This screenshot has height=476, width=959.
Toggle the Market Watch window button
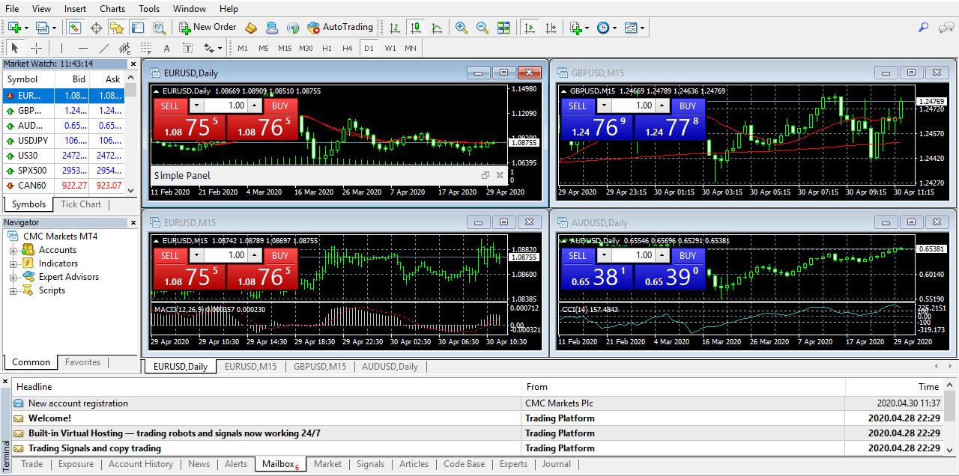click(x=75, y=28)
